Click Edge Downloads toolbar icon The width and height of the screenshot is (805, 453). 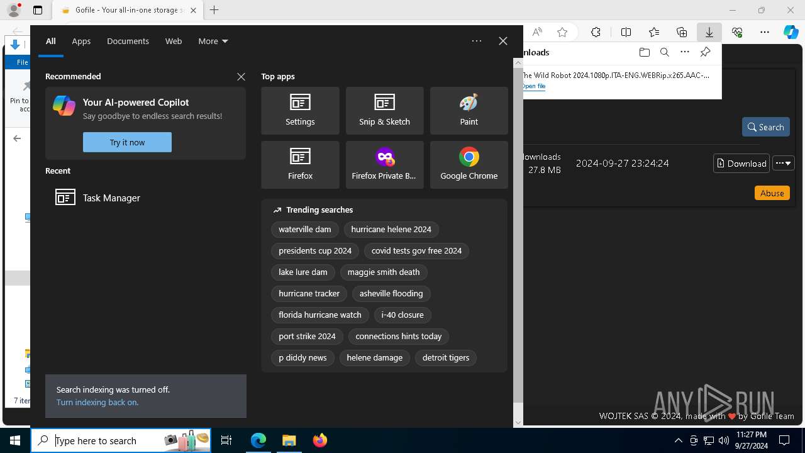709,32
